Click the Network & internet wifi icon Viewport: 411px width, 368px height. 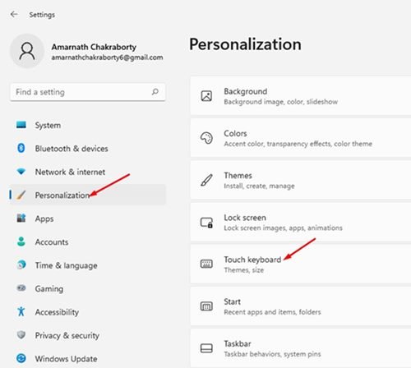tap(21, 172)
